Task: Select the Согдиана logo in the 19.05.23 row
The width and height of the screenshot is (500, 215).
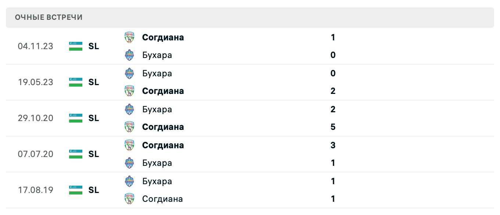Action: coord(129,91)
